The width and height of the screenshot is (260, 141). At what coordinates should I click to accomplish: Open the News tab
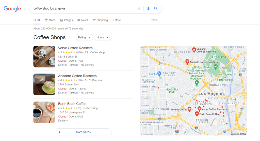pyautogui.click(x=83, y=20)
